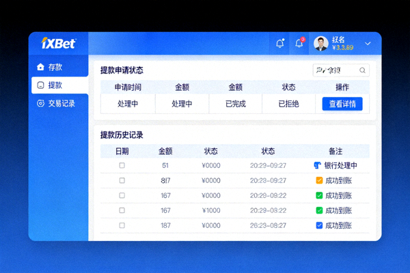Open notifications bell without badge

click(279, 44)
